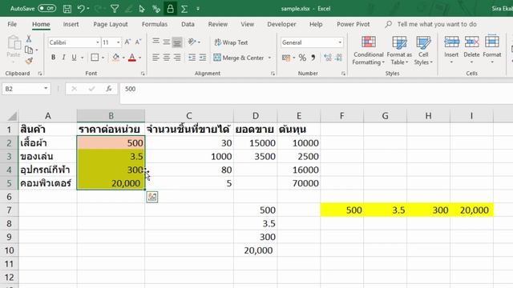
Task: Click the Format Painter brush icon
Action: point(29,61)
